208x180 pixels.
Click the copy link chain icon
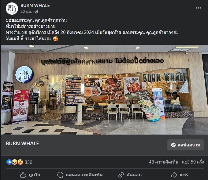(121, 175)
